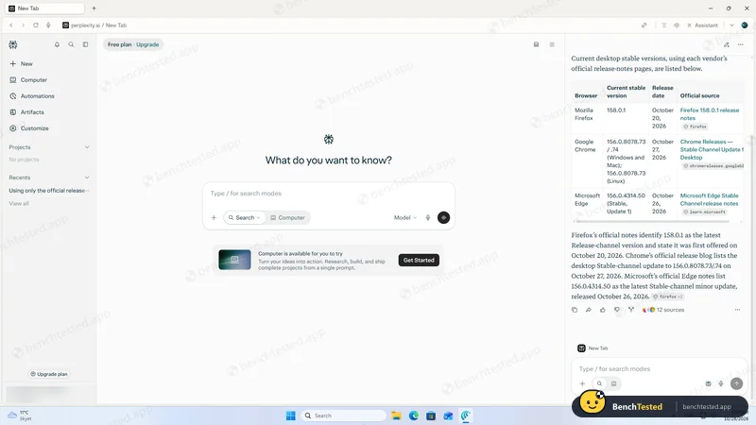This screenshot has width=756, height=425.
Task: Open the three-dot menu at top of Assistant panel
Action: pos(741,44)
